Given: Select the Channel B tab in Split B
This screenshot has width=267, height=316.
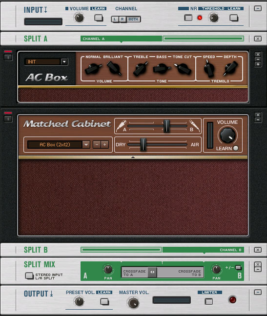Looking at the screenshot, I should click(203, 250).
